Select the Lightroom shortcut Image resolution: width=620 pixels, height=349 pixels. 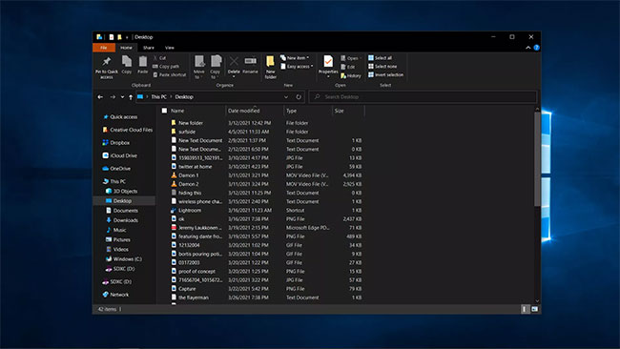190,211
